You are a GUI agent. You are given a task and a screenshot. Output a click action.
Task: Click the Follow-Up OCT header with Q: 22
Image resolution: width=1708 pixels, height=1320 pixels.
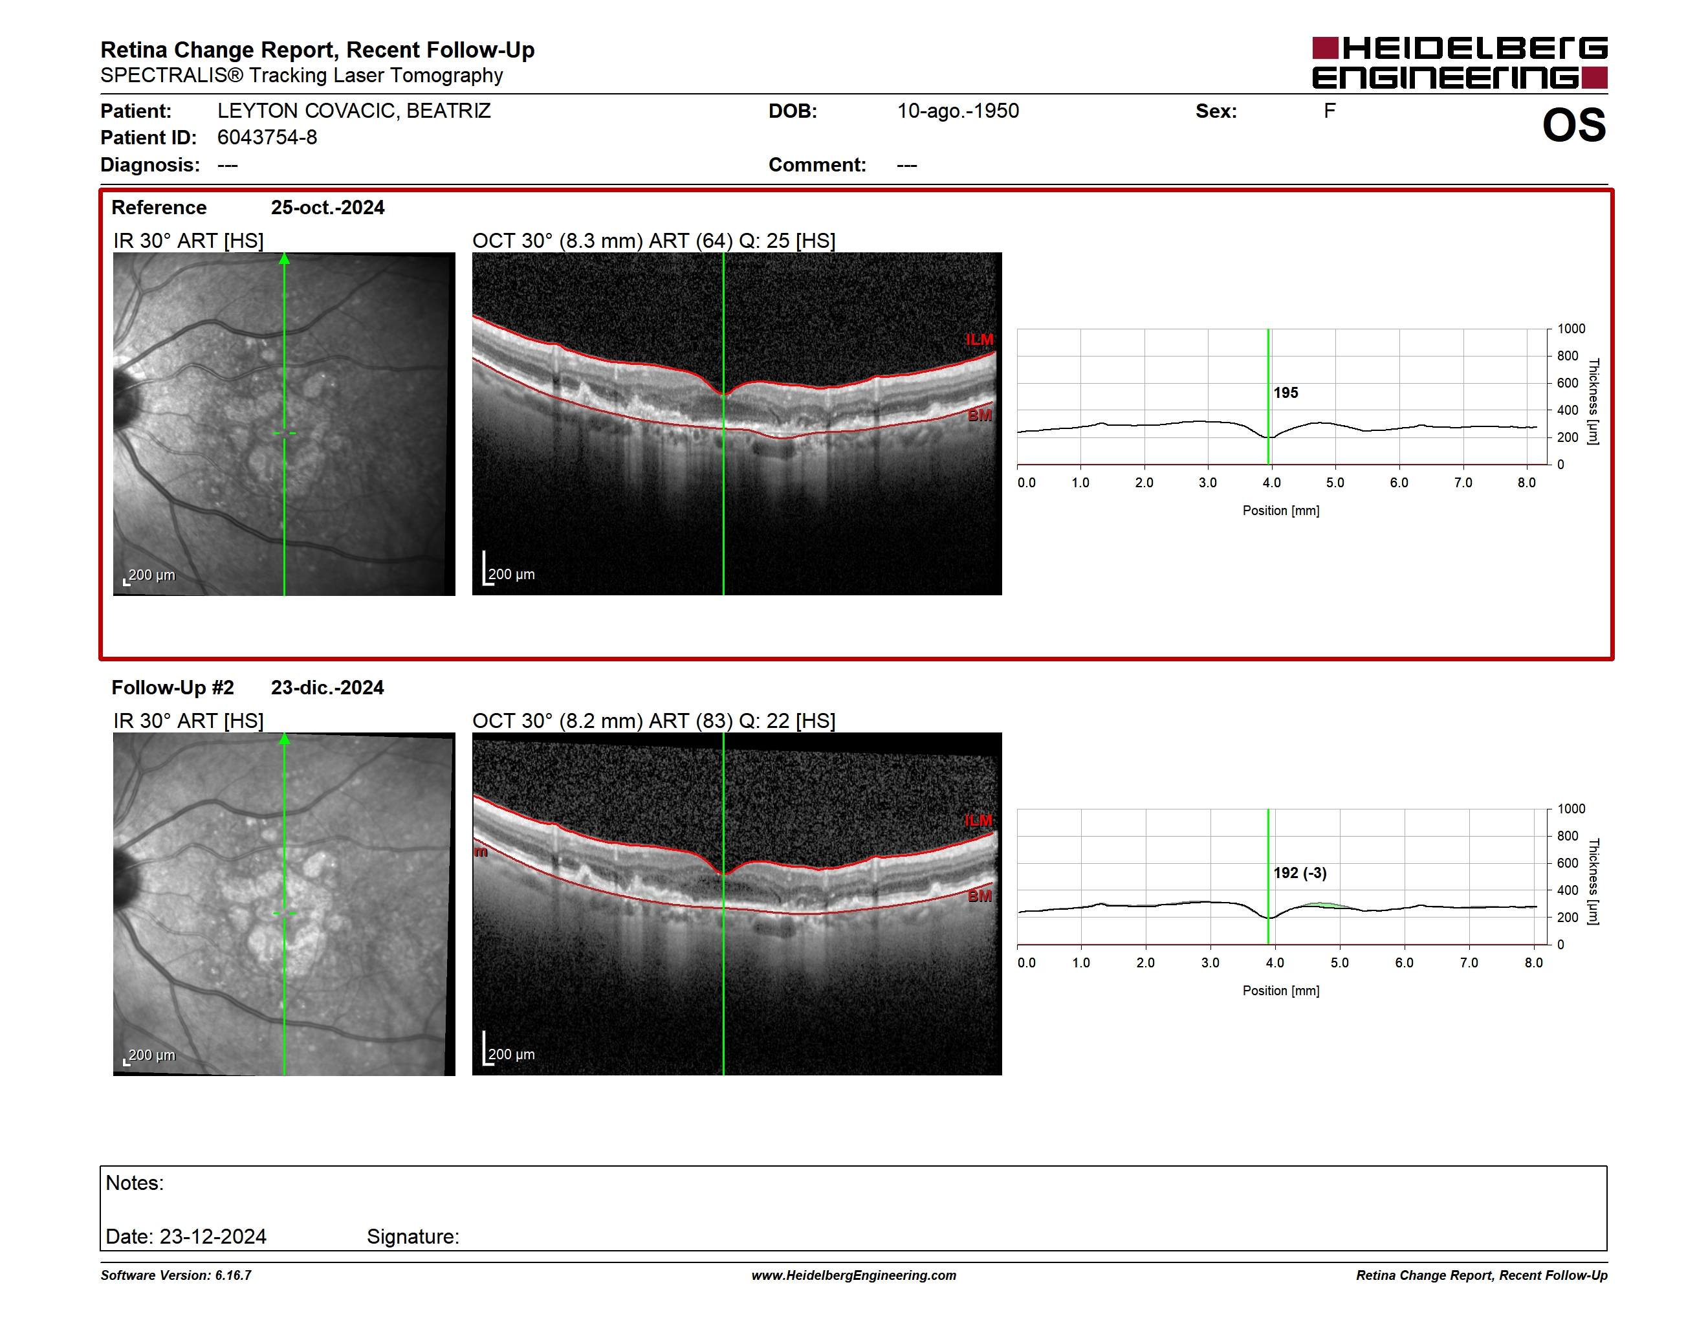coord(654,721)
